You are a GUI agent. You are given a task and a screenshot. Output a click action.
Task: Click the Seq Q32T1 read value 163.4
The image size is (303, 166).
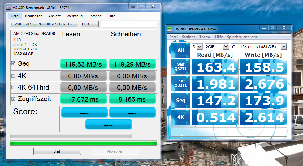pyautogui.click(x=215, y=67)
